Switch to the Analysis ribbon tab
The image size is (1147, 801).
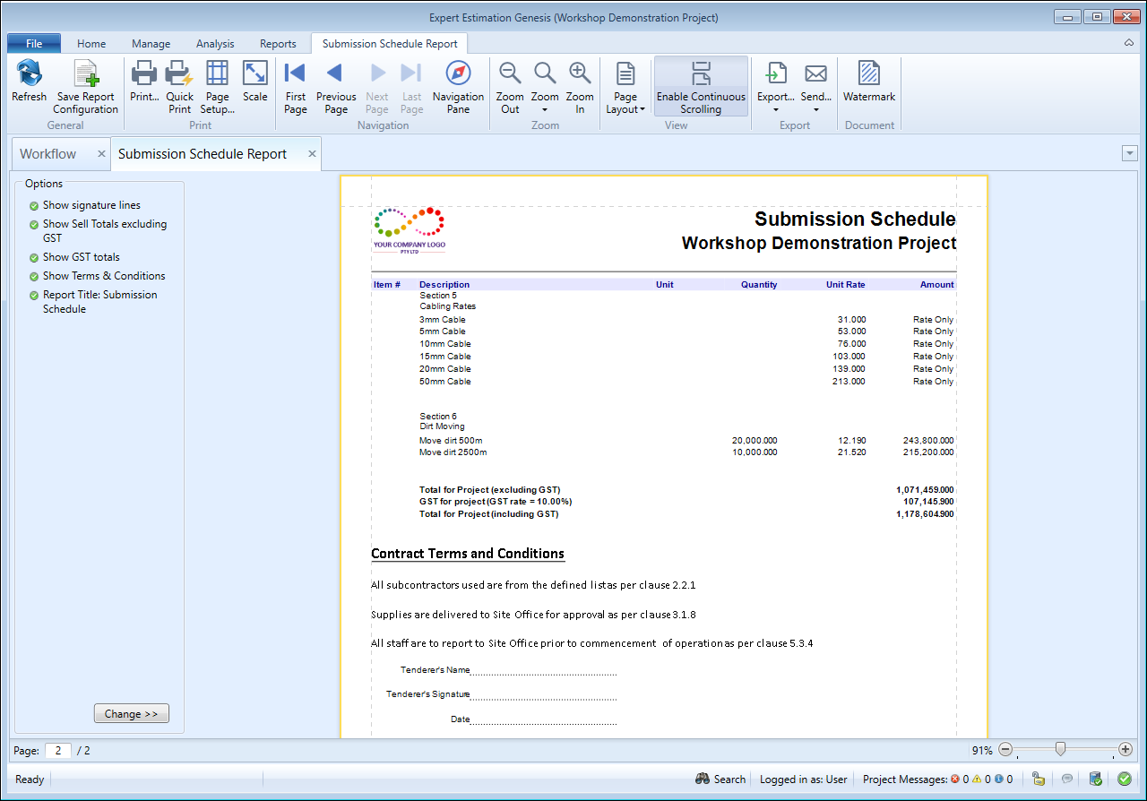215,43
